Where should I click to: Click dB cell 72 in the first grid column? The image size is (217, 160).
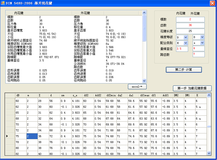coord(21,130)
